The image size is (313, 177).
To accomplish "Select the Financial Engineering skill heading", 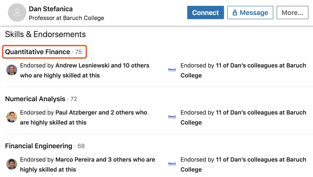I will click(x=39, y=146).
